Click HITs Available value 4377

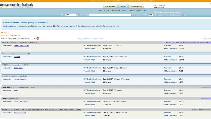(181, 82)
